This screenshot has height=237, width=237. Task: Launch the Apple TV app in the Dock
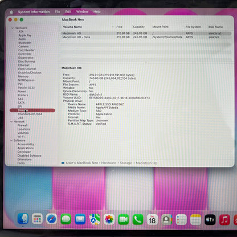[x=210, y=220]
